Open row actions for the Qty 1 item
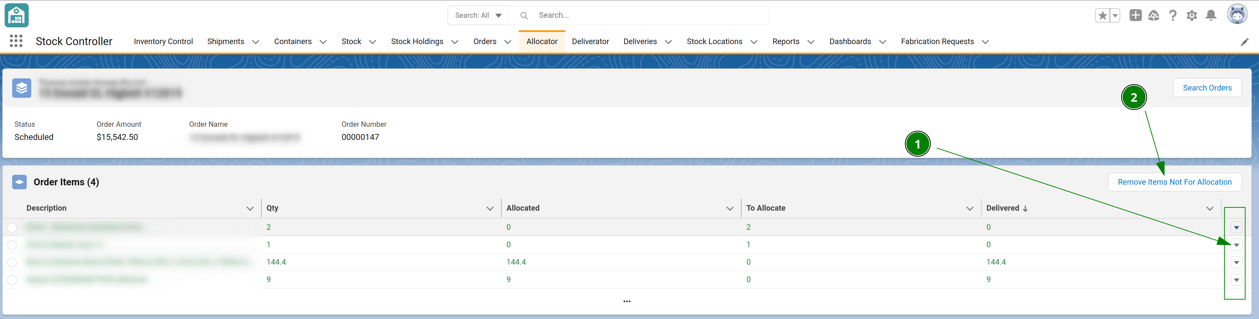This screenshot has height=319, width=1259. (1236, 245)
